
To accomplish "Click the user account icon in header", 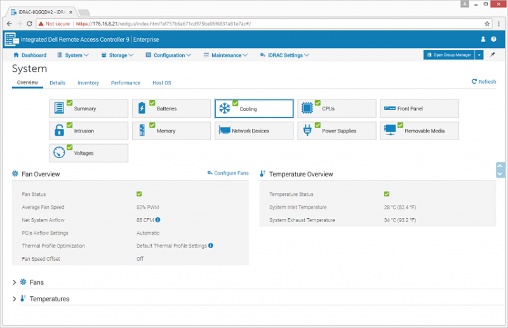I will (483, 39).
